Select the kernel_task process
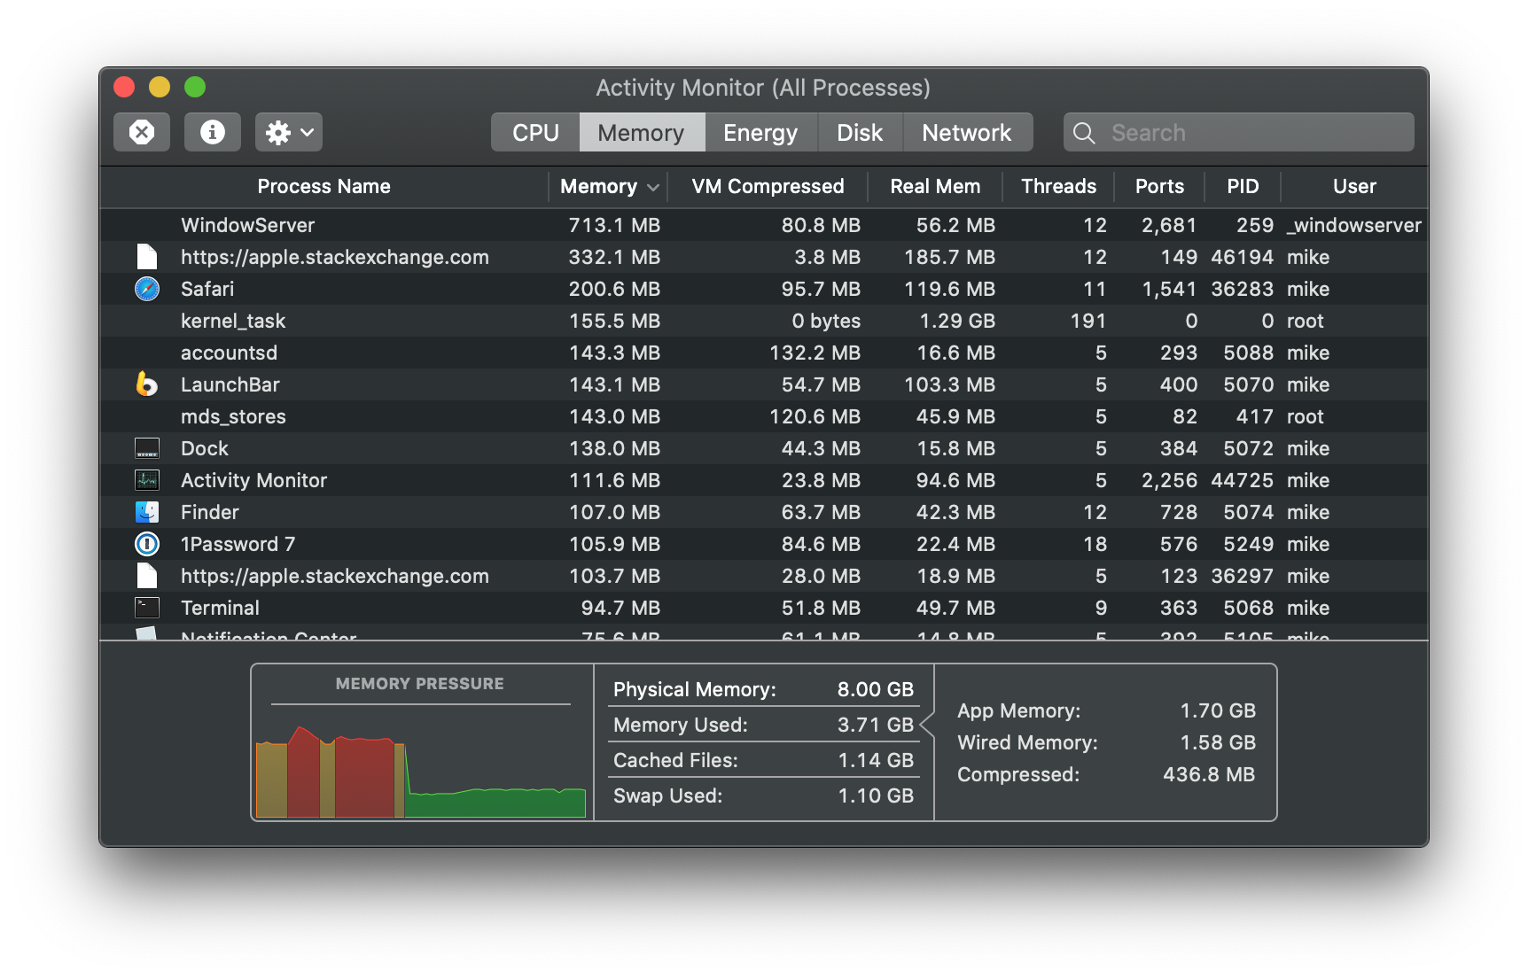The height and width of the screenshot is (978, 1528). (233, 321)
